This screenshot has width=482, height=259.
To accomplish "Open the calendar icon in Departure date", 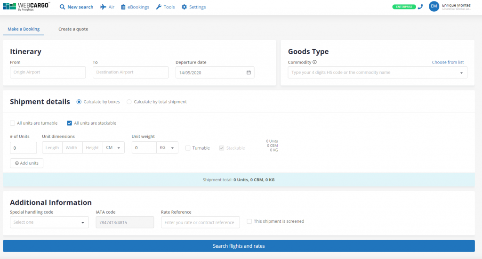I will tap(249, 73).
